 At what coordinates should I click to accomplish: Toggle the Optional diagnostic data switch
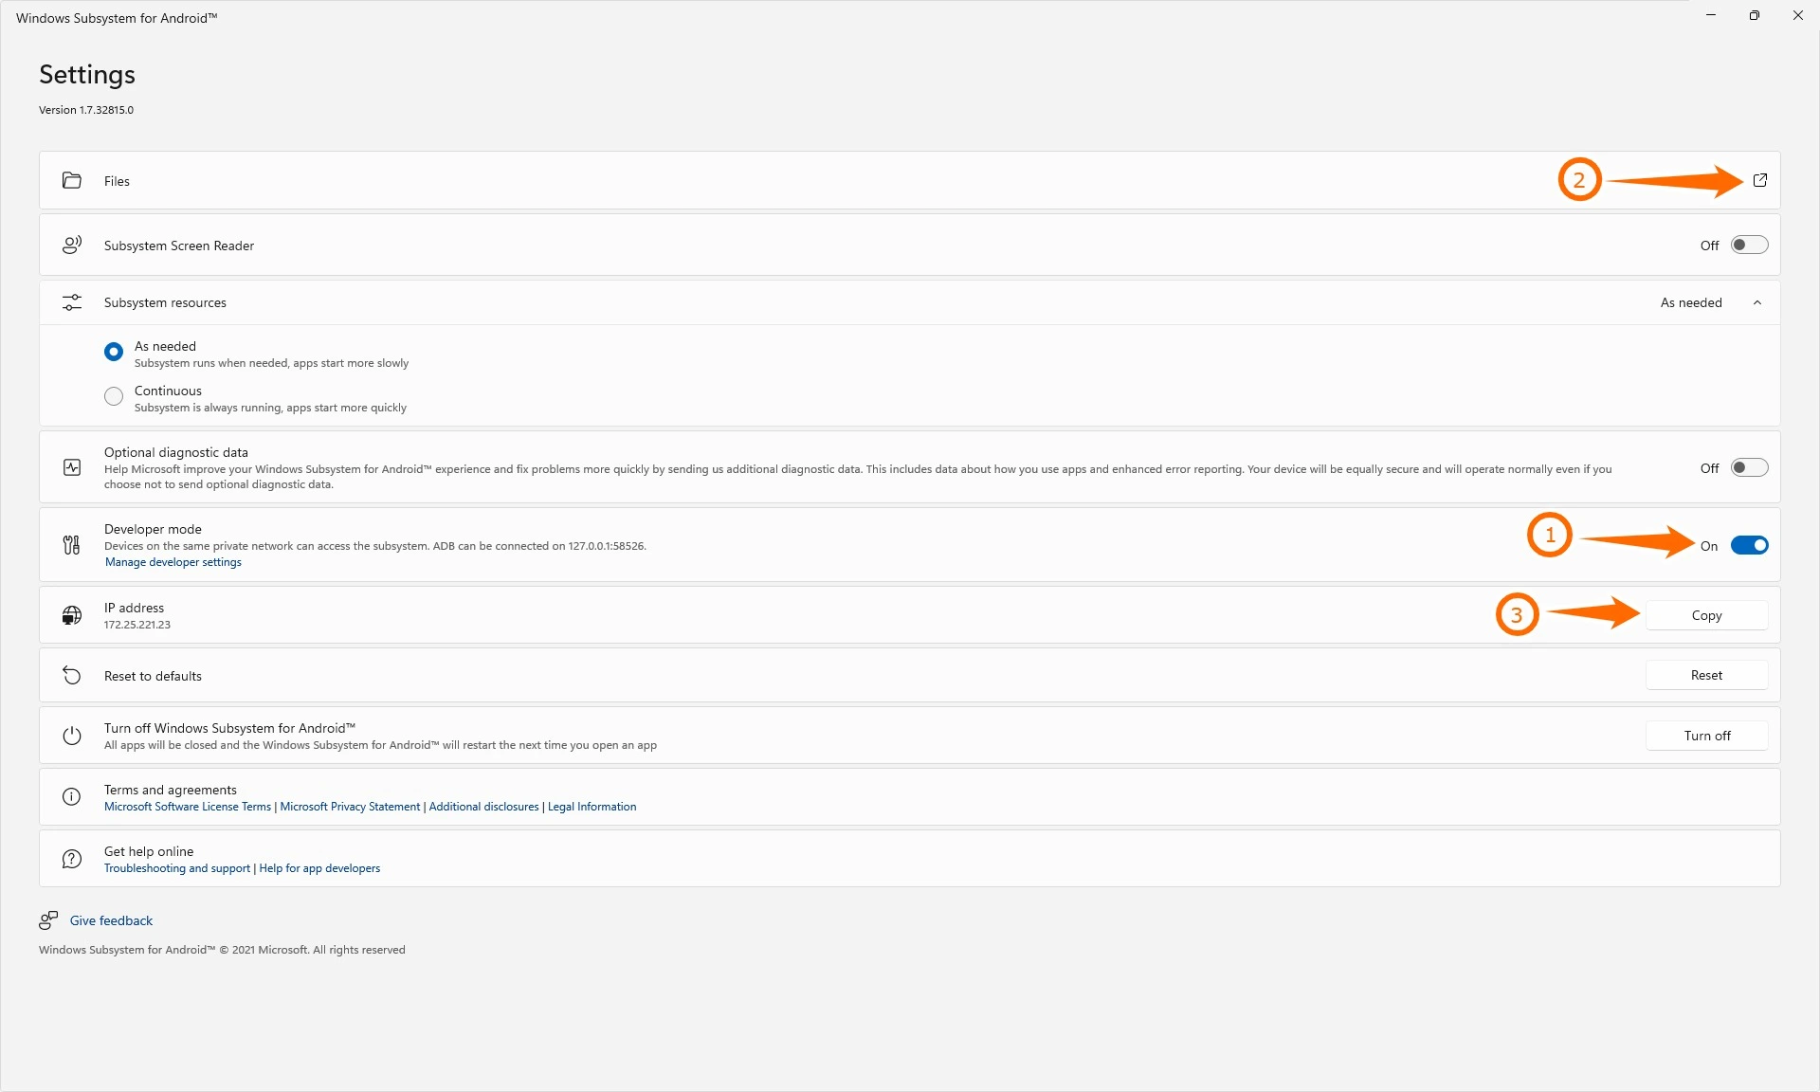1749,467
